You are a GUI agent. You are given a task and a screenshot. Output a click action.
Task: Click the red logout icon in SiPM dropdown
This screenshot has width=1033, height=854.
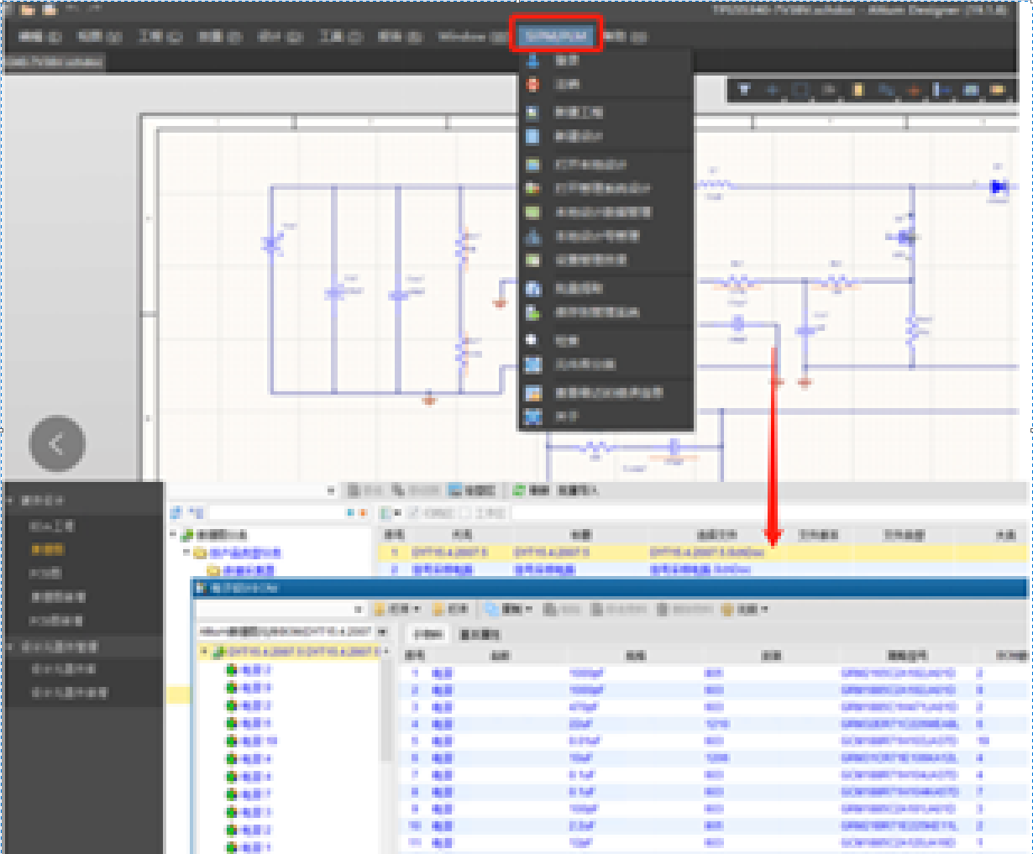click(532, 85)
